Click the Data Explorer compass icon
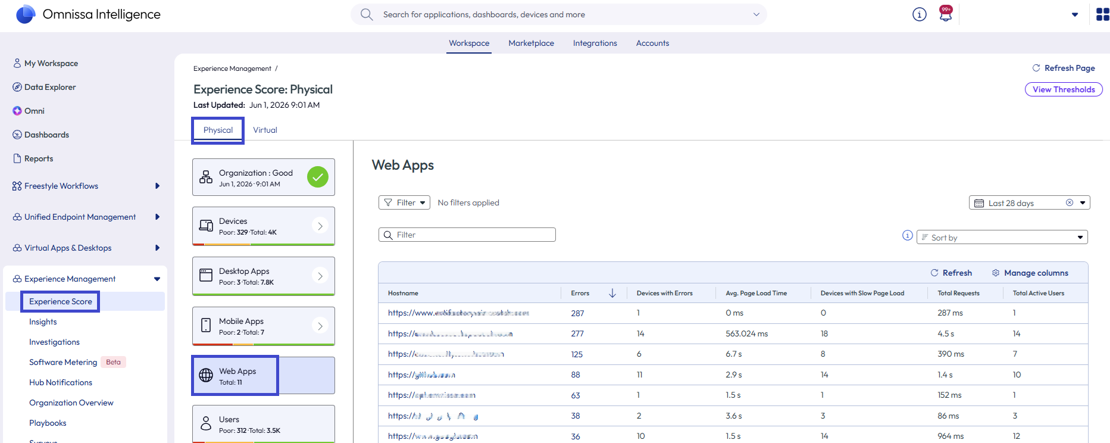 [17, 87]
